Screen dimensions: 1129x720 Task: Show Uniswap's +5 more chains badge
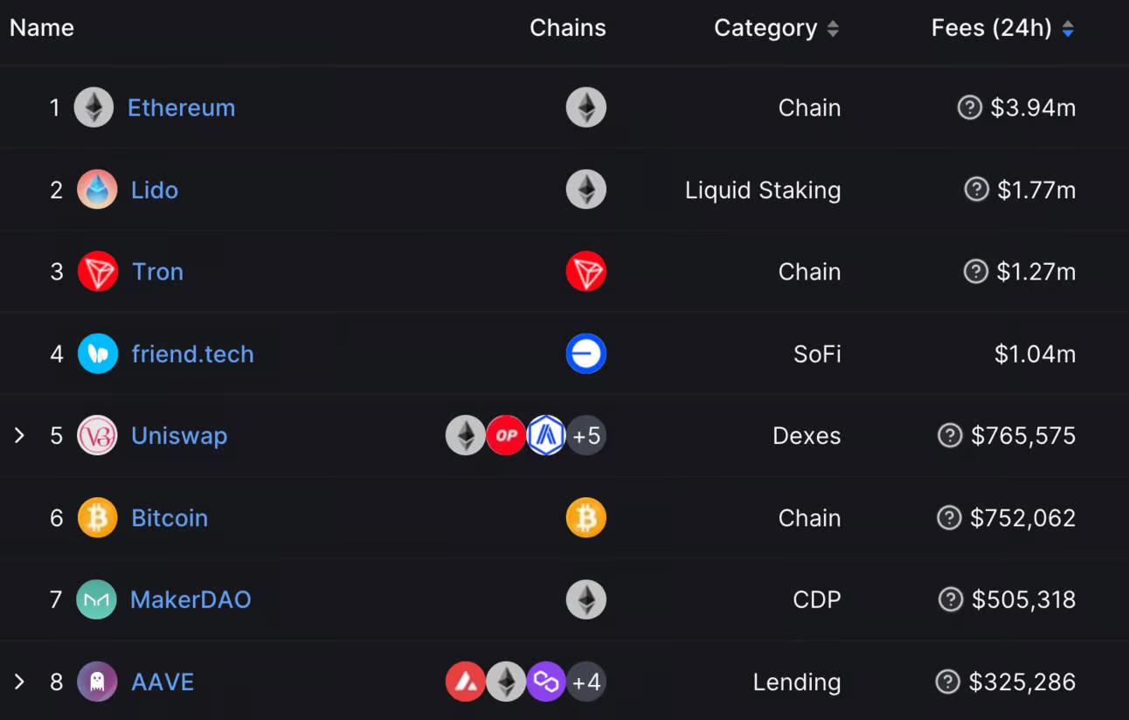click(586, 435)
